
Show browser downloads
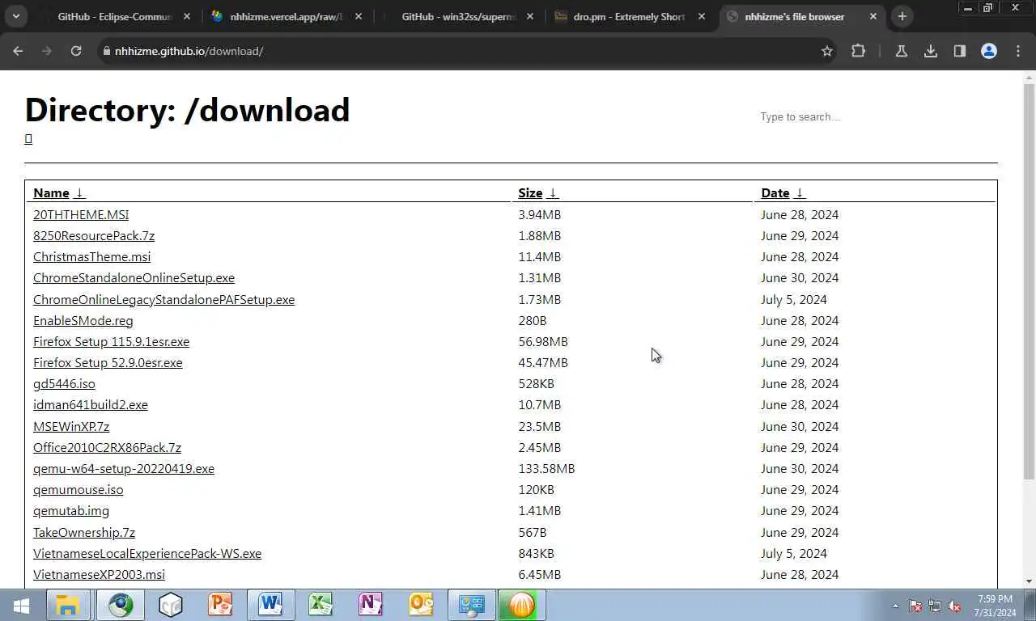point(931,51)
